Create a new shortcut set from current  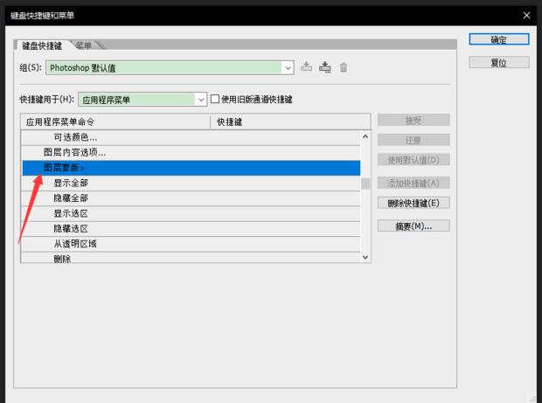[x=325, y=67]
